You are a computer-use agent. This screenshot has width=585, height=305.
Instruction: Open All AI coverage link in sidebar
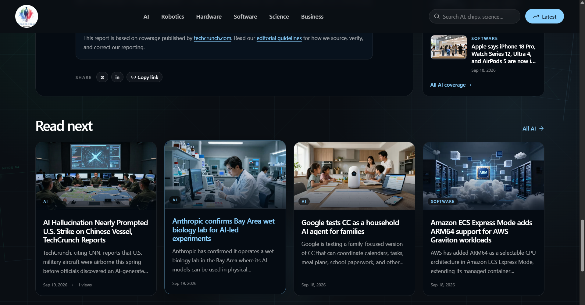[x=451, y=85]
